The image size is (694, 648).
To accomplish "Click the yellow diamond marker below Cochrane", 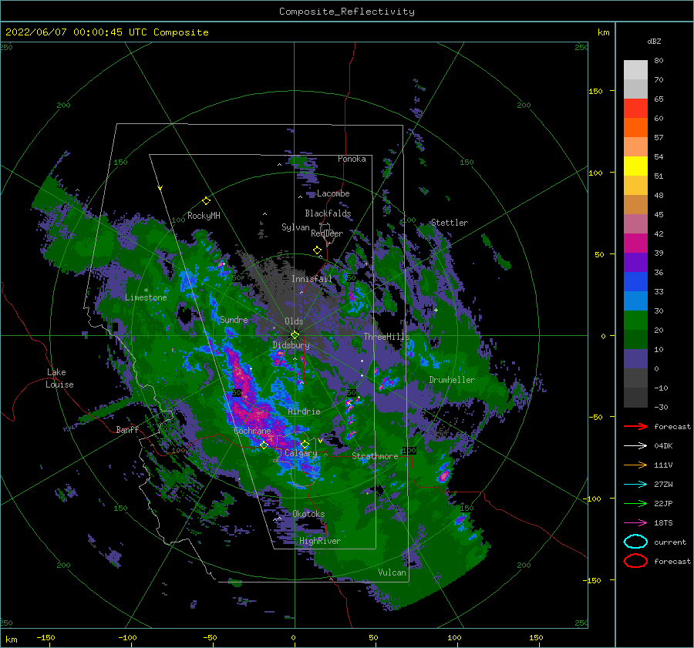I will coord(264,445).
